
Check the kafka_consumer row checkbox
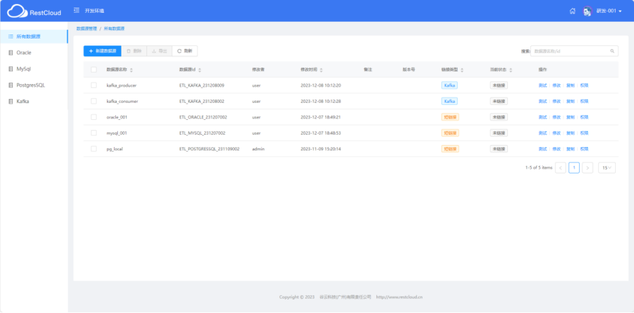(x=94, y=101)
